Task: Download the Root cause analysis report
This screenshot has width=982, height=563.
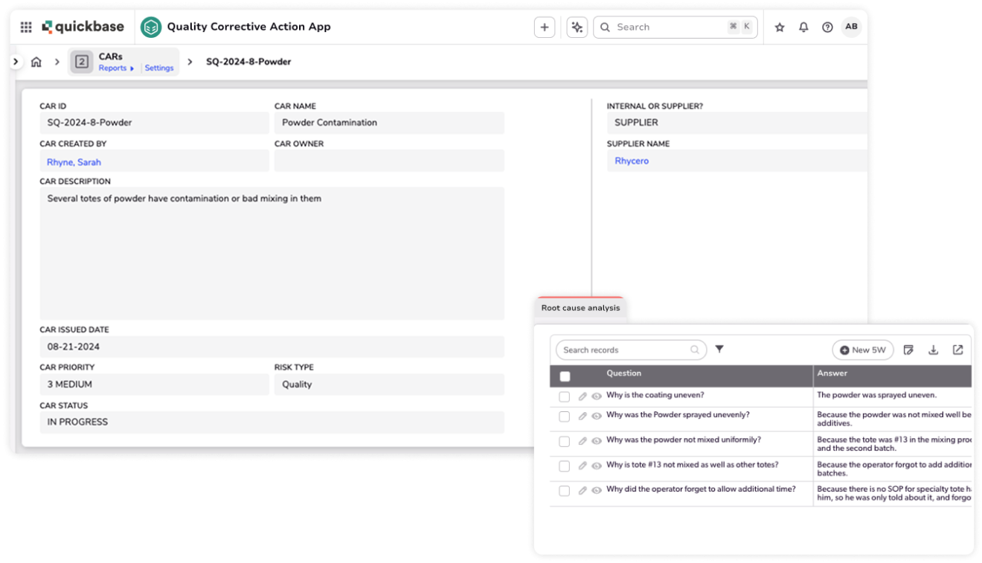Action: [934, 350]
